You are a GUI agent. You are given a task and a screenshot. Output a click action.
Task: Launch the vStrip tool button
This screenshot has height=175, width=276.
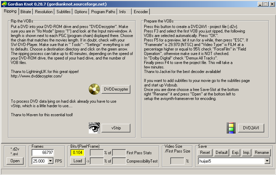click(x=116, y=128)
